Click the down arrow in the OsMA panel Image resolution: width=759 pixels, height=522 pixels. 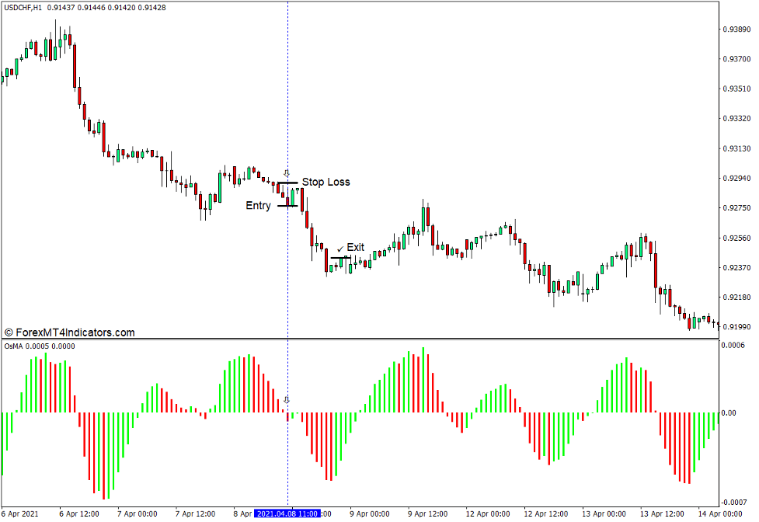click(286, 400)
